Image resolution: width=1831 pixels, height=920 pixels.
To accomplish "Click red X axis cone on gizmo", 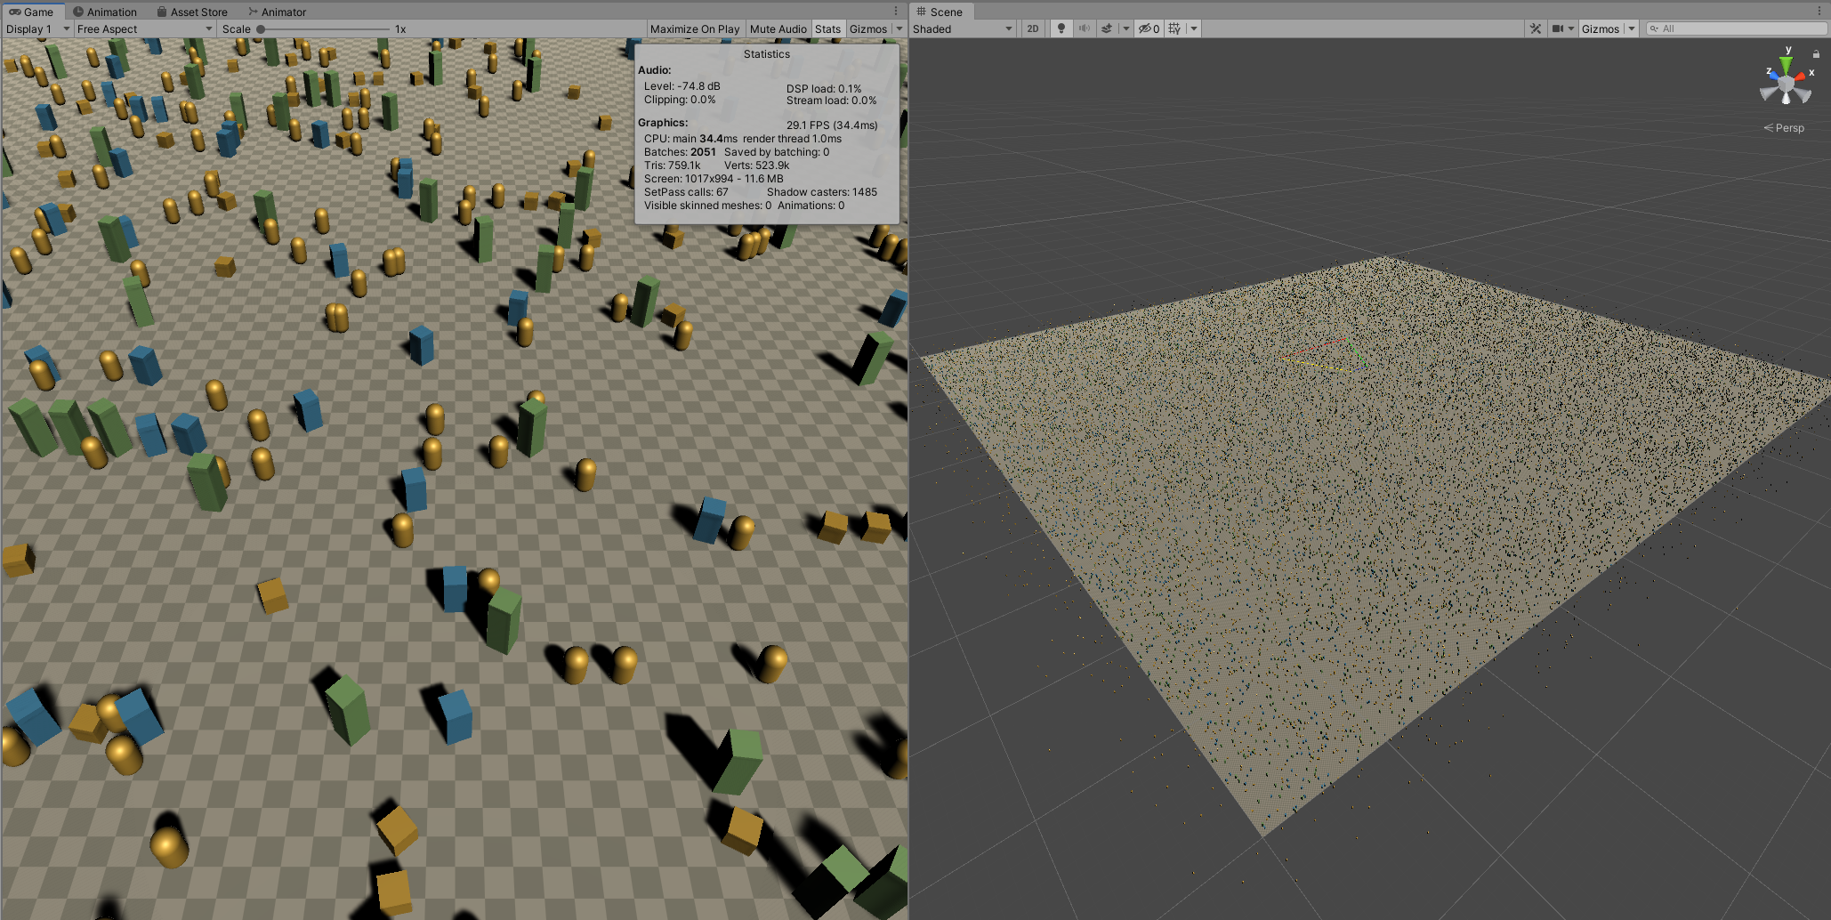I will 1801,77.
